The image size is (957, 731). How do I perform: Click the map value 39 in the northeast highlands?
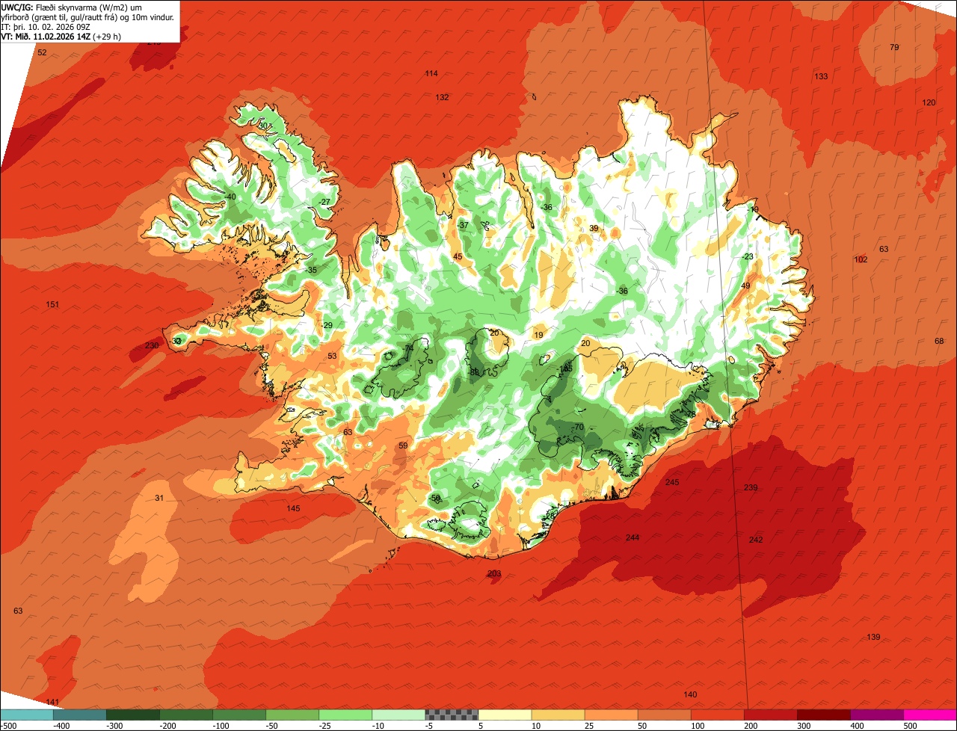point(594,229)
